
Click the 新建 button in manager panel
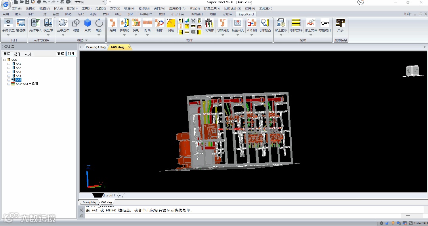click(x=61, y=54)
